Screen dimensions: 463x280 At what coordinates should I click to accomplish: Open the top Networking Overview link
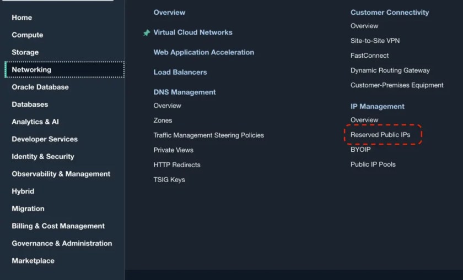coord(170,13)
